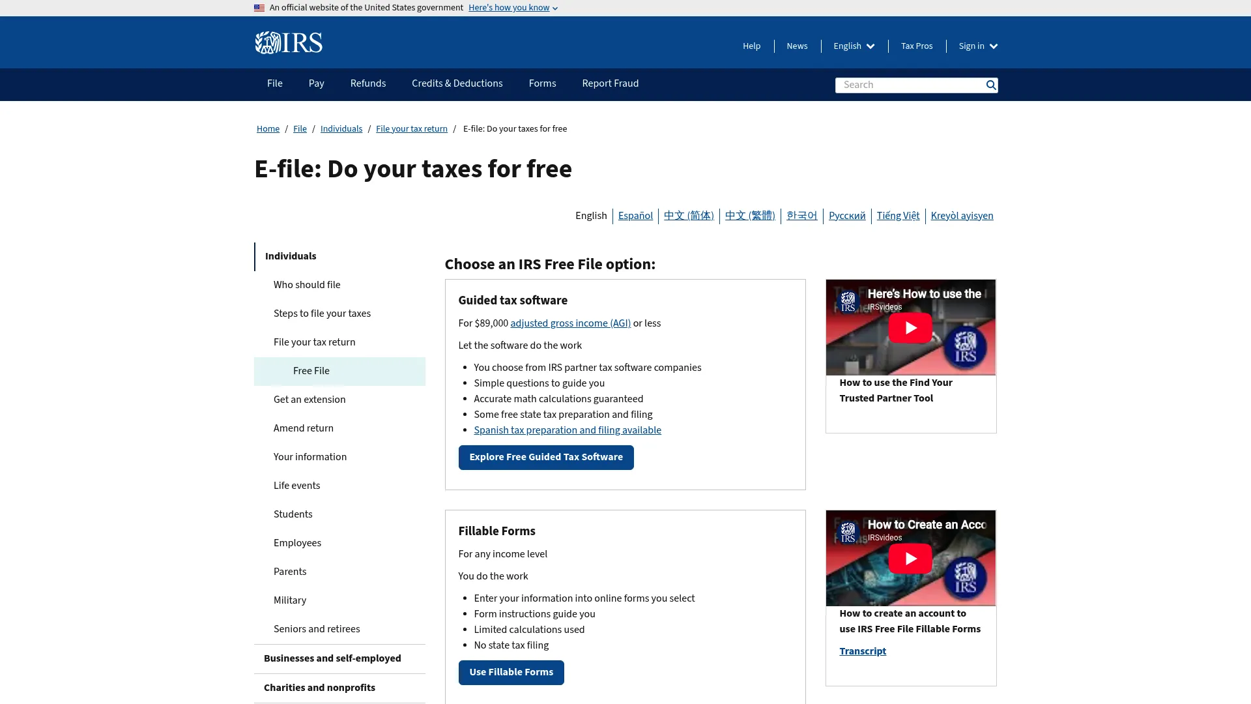Viewport: 1251px width, 704px height.
Task: Open "Your information" in the sidebar
Action: 339,458
